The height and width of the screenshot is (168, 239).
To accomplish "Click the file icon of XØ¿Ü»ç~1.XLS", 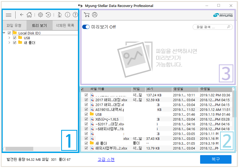I will coord(92,119).
